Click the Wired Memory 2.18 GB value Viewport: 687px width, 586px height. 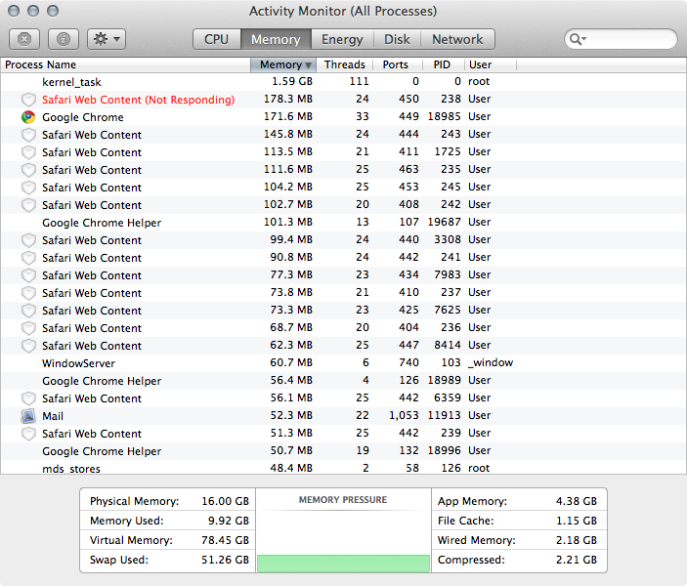pos(577,540)
